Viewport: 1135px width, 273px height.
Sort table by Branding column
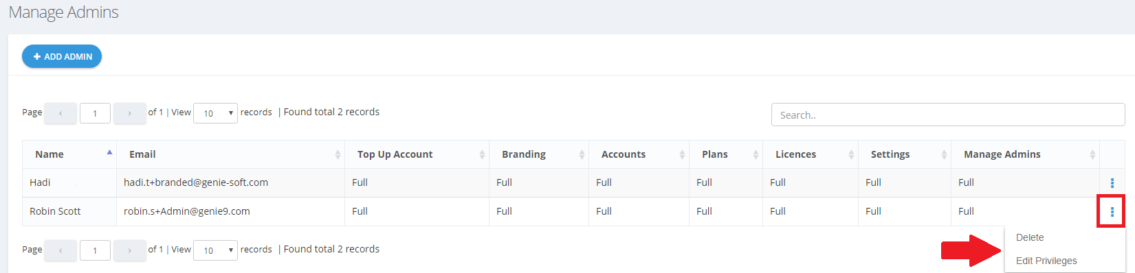pos(539,154)
